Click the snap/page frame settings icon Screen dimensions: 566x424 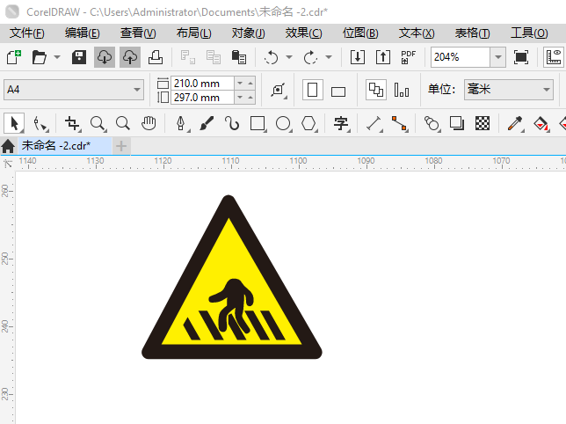click(279, 91)
